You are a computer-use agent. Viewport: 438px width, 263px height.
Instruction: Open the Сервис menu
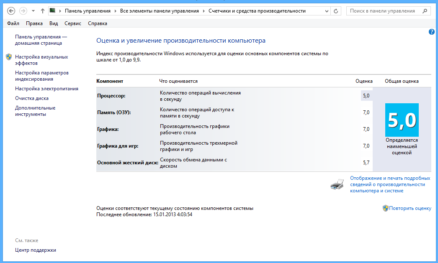[73, 23]
